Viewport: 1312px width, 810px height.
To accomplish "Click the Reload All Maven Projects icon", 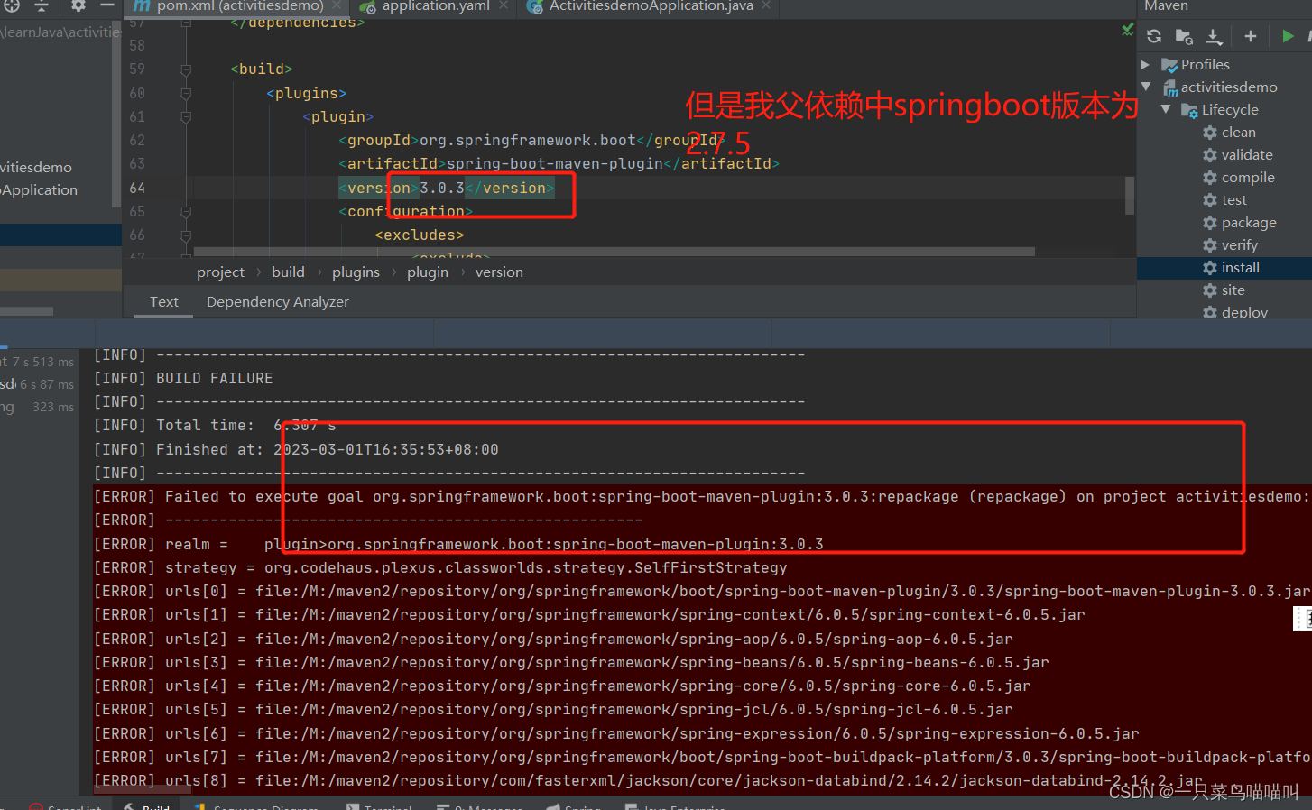I will coord(1154,36).
